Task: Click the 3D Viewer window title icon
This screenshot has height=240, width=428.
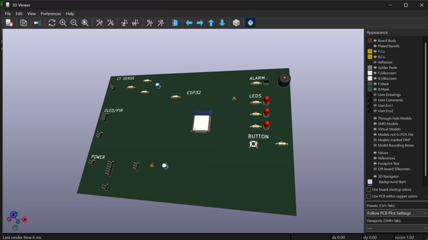Action: point(7,5)
